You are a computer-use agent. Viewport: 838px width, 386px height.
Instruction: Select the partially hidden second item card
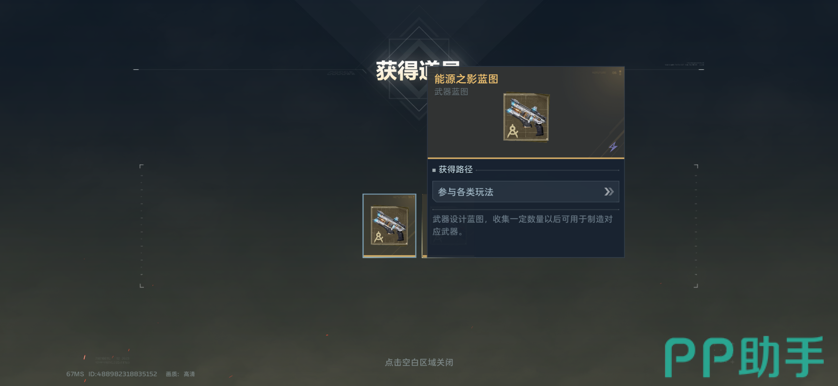424,226
